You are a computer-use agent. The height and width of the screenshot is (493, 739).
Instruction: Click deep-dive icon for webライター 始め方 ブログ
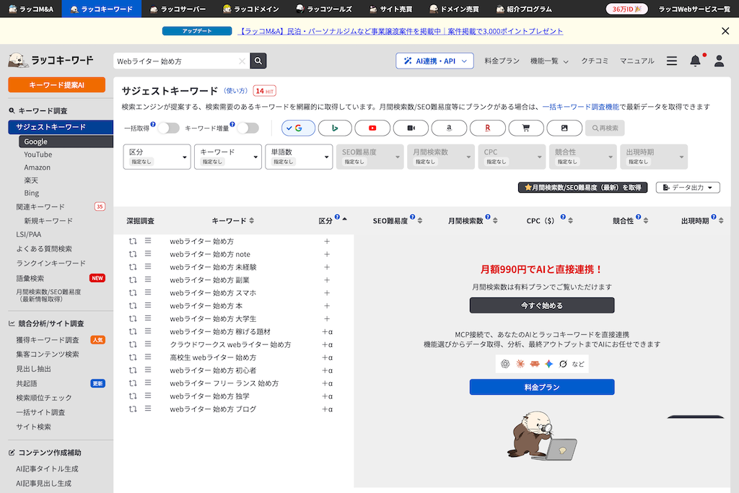133,409
